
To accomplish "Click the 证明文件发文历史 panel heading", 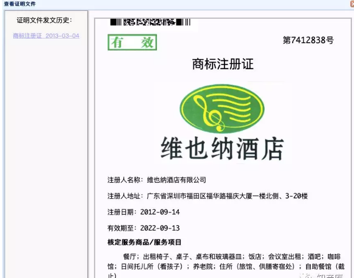I will (44, 20).
